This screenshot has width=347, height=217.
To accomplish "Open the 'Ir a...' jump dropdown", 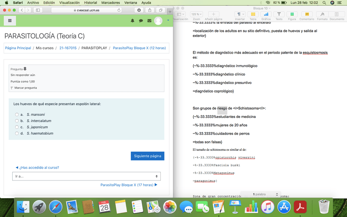I will coord(86,176).
